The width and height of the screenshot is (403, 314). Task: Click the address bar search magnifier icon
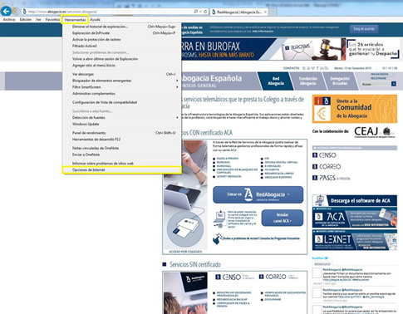click(x=196, y=12)
